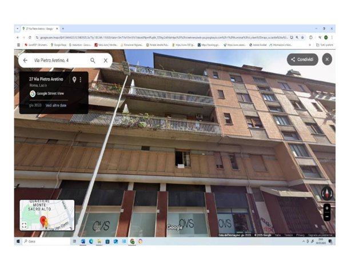Click the Condividi share button

302,59
